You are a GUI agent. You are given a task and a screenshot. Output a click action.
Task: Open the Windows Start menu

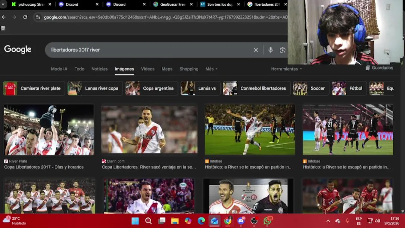[x=135, y=221]
